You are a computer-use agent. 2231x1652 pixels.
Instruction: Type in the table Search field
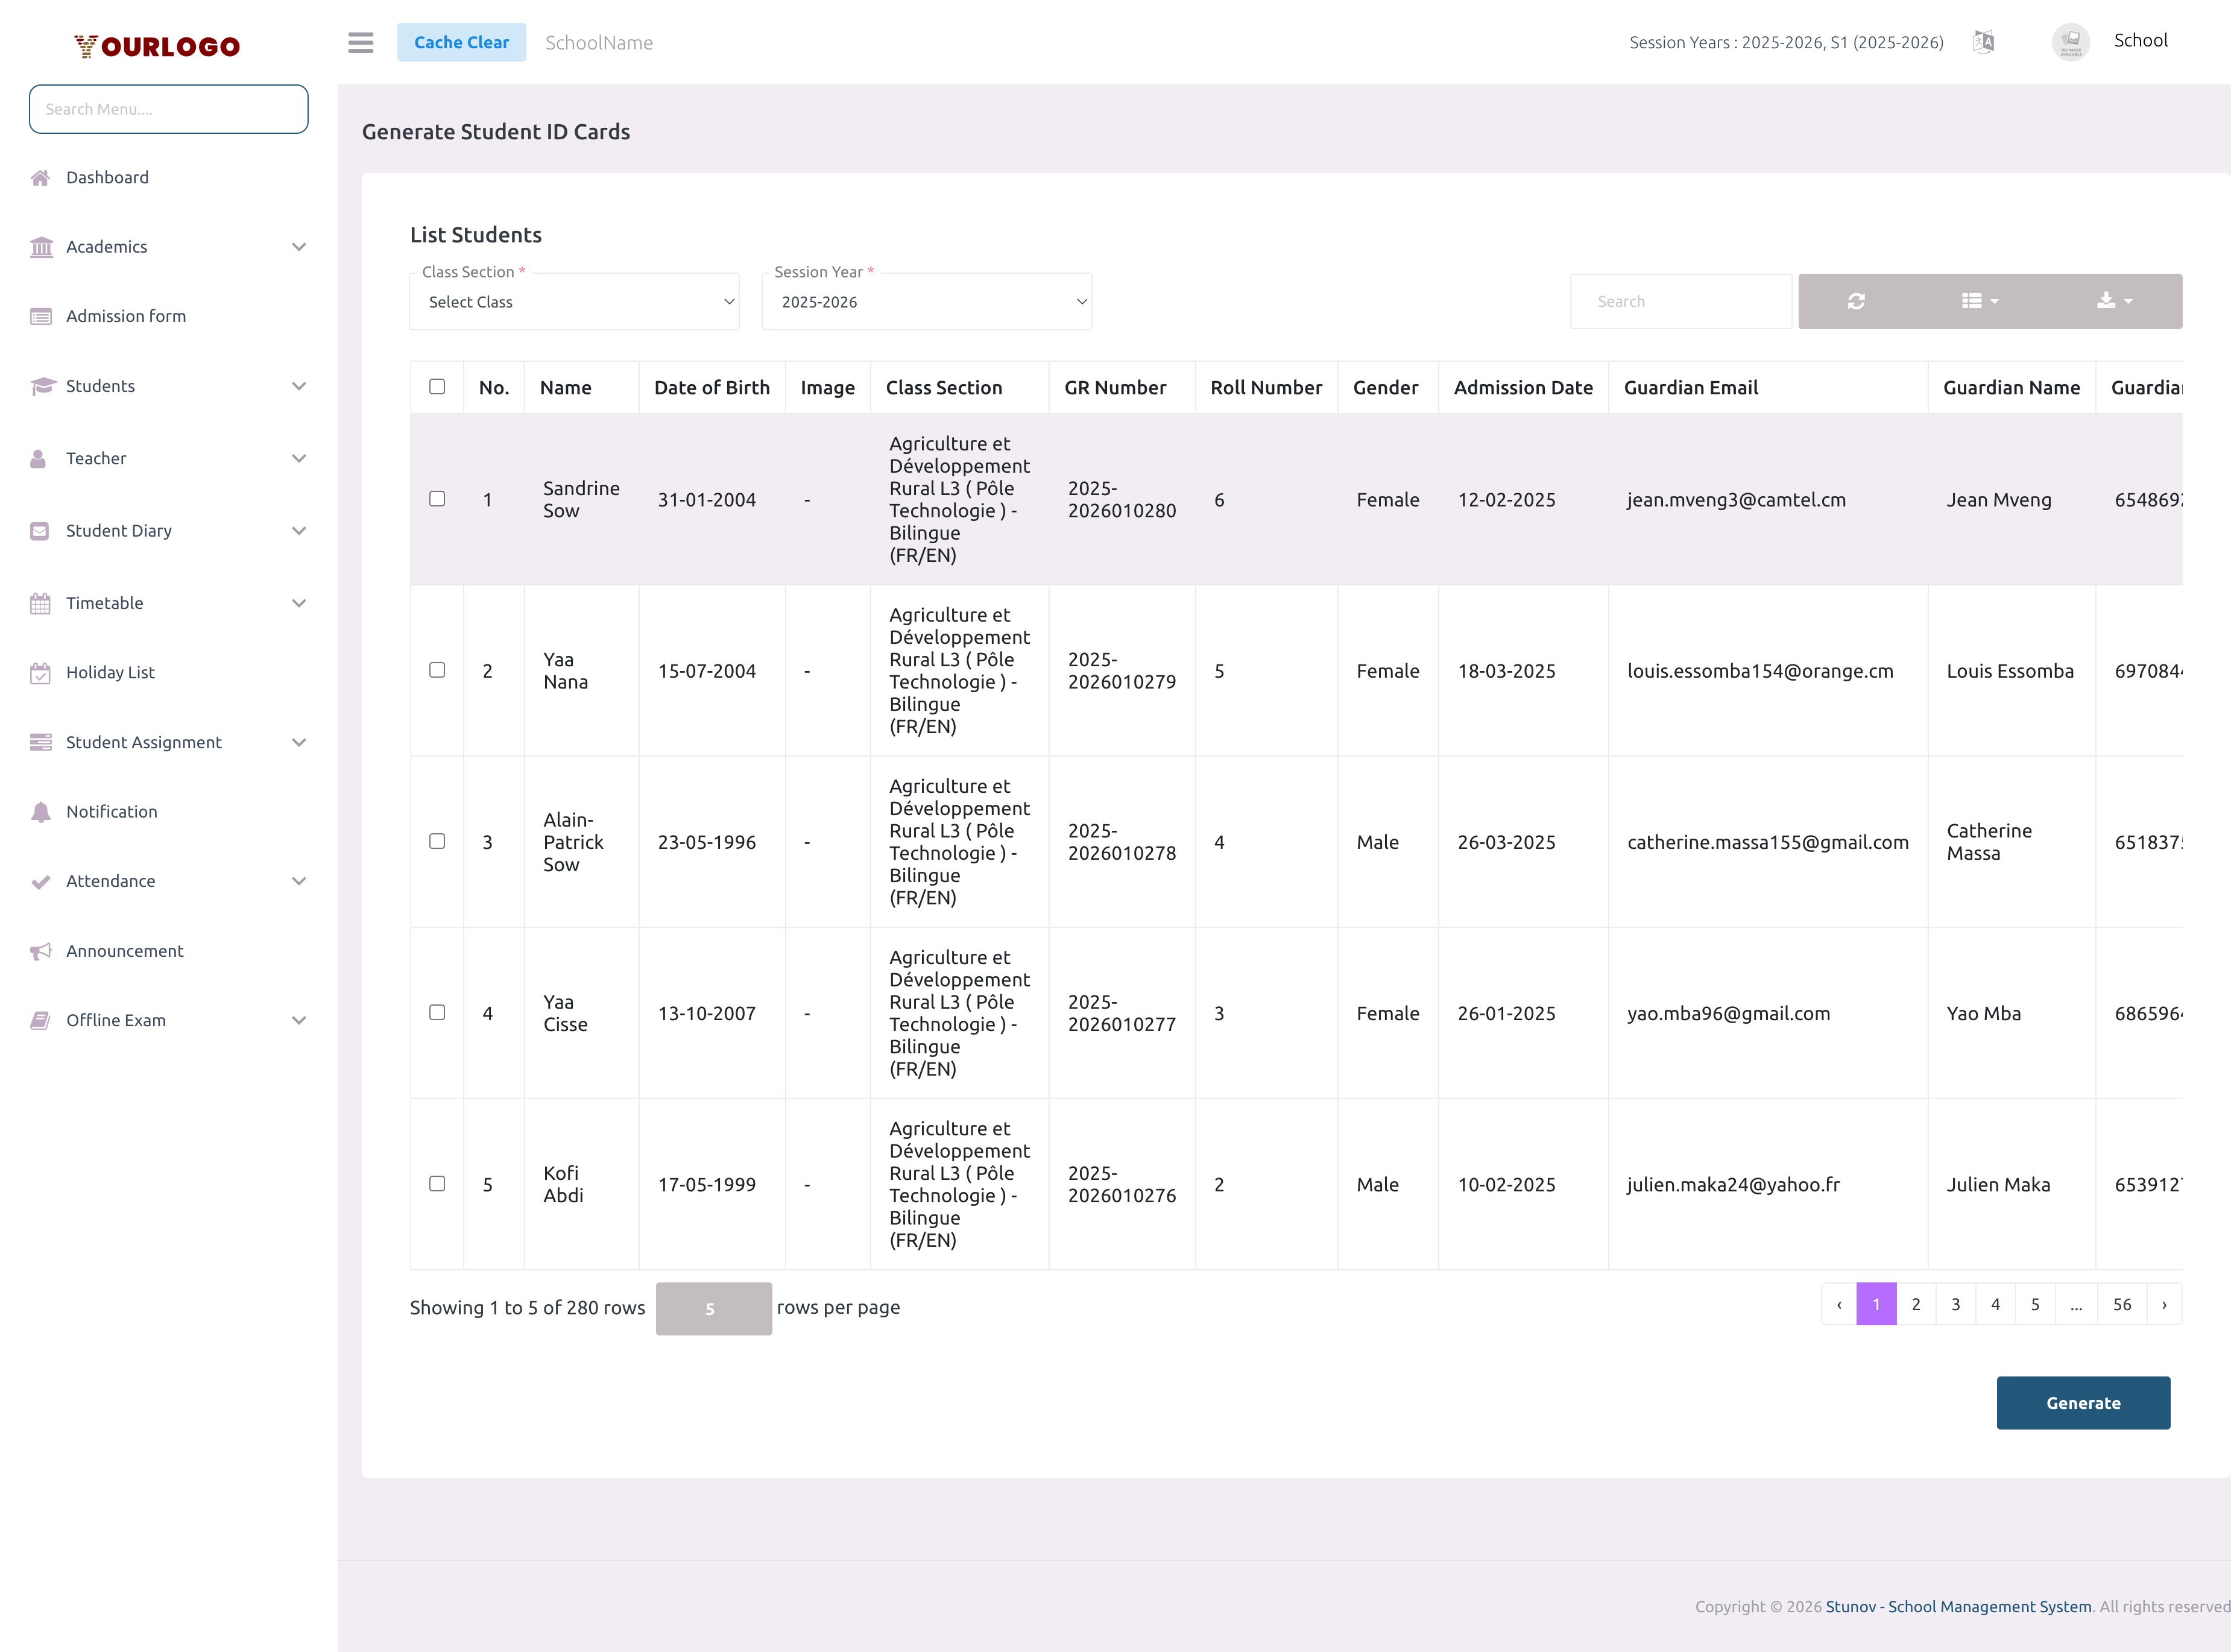pyautogui.click(x=1681, y=301)
